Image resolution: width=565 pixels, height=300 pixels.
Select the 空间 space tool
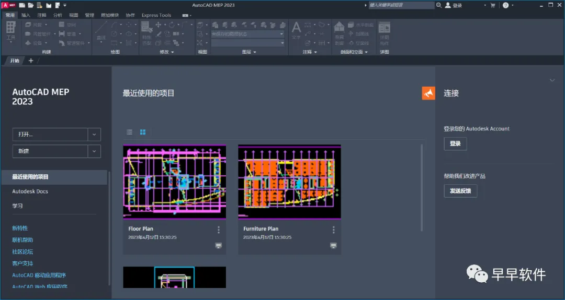click(x=67, y=25)
